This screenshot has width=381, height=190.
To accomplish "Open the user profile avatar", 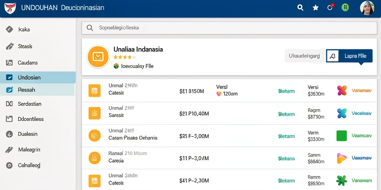I will [366, 8].
